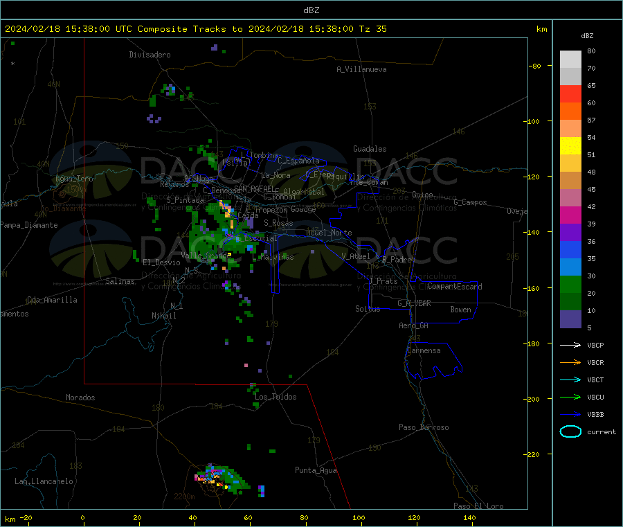The width and height of the screenshot is (623, 527).
Task: Click the 'dBZ' title at top center
Action: tap(311, 10)
